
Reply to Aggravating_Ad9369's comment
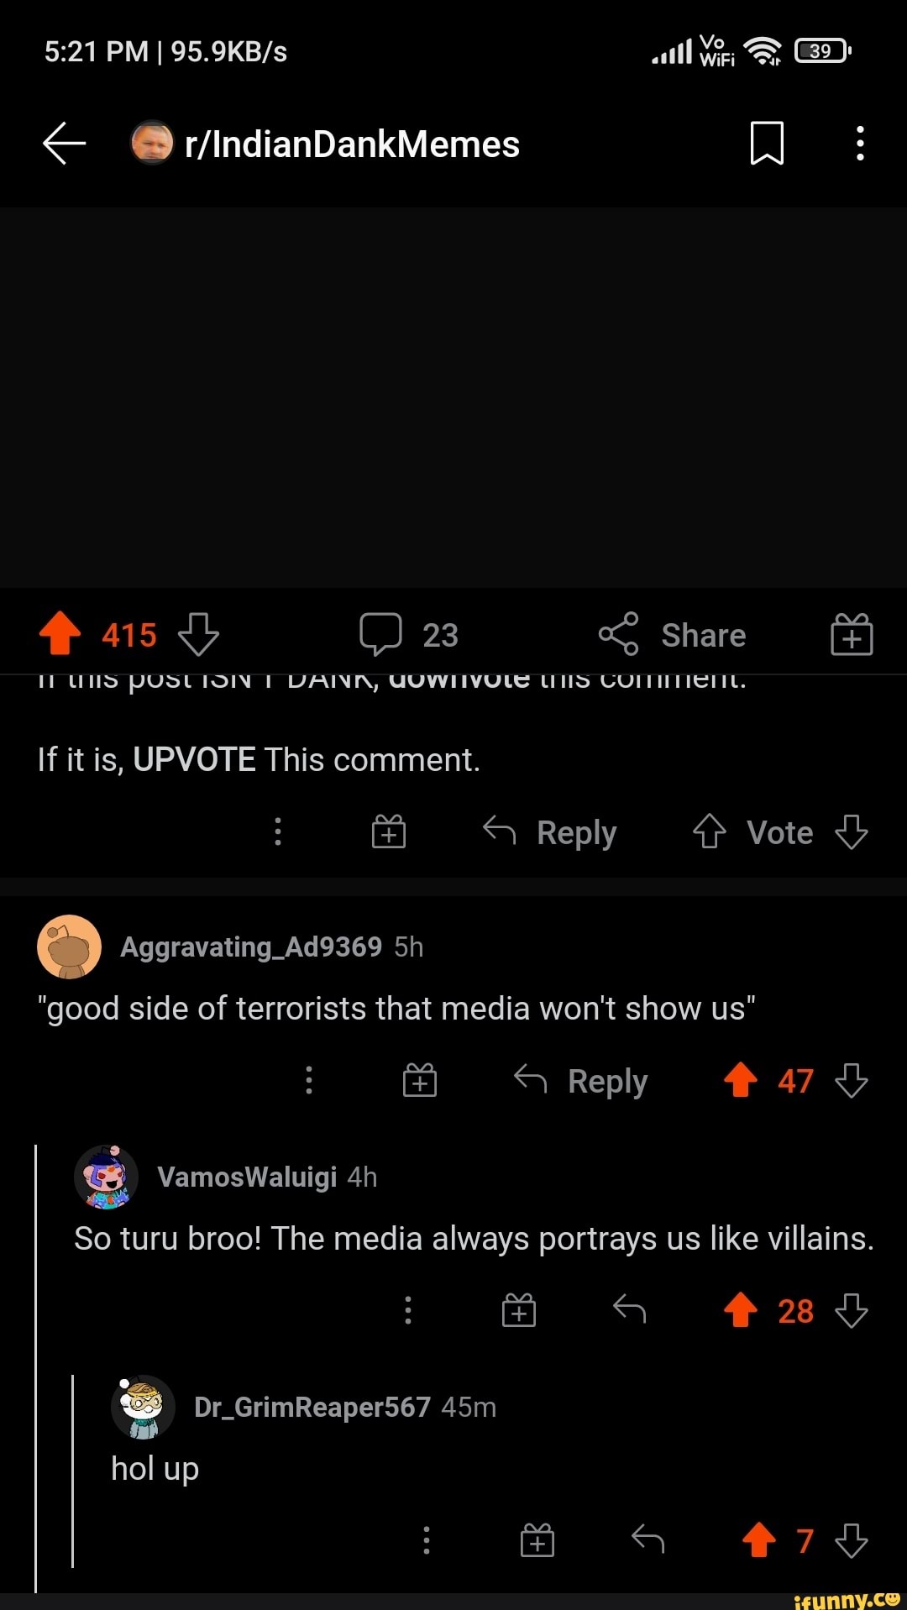click(x=580, y=1081)
